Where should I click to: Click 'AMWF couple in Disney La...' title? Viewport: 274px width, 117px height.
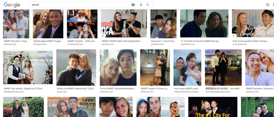pyautogui.click(x=155, y=88)
